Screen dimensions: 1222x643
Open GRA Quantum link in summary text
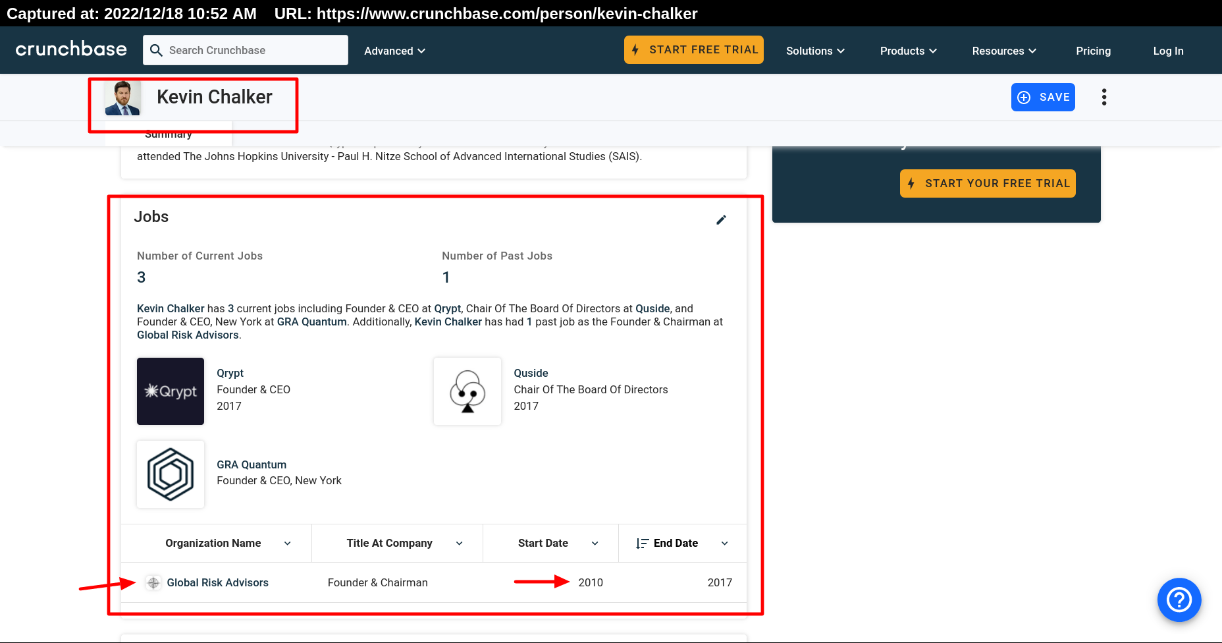(x=311, y=321)
